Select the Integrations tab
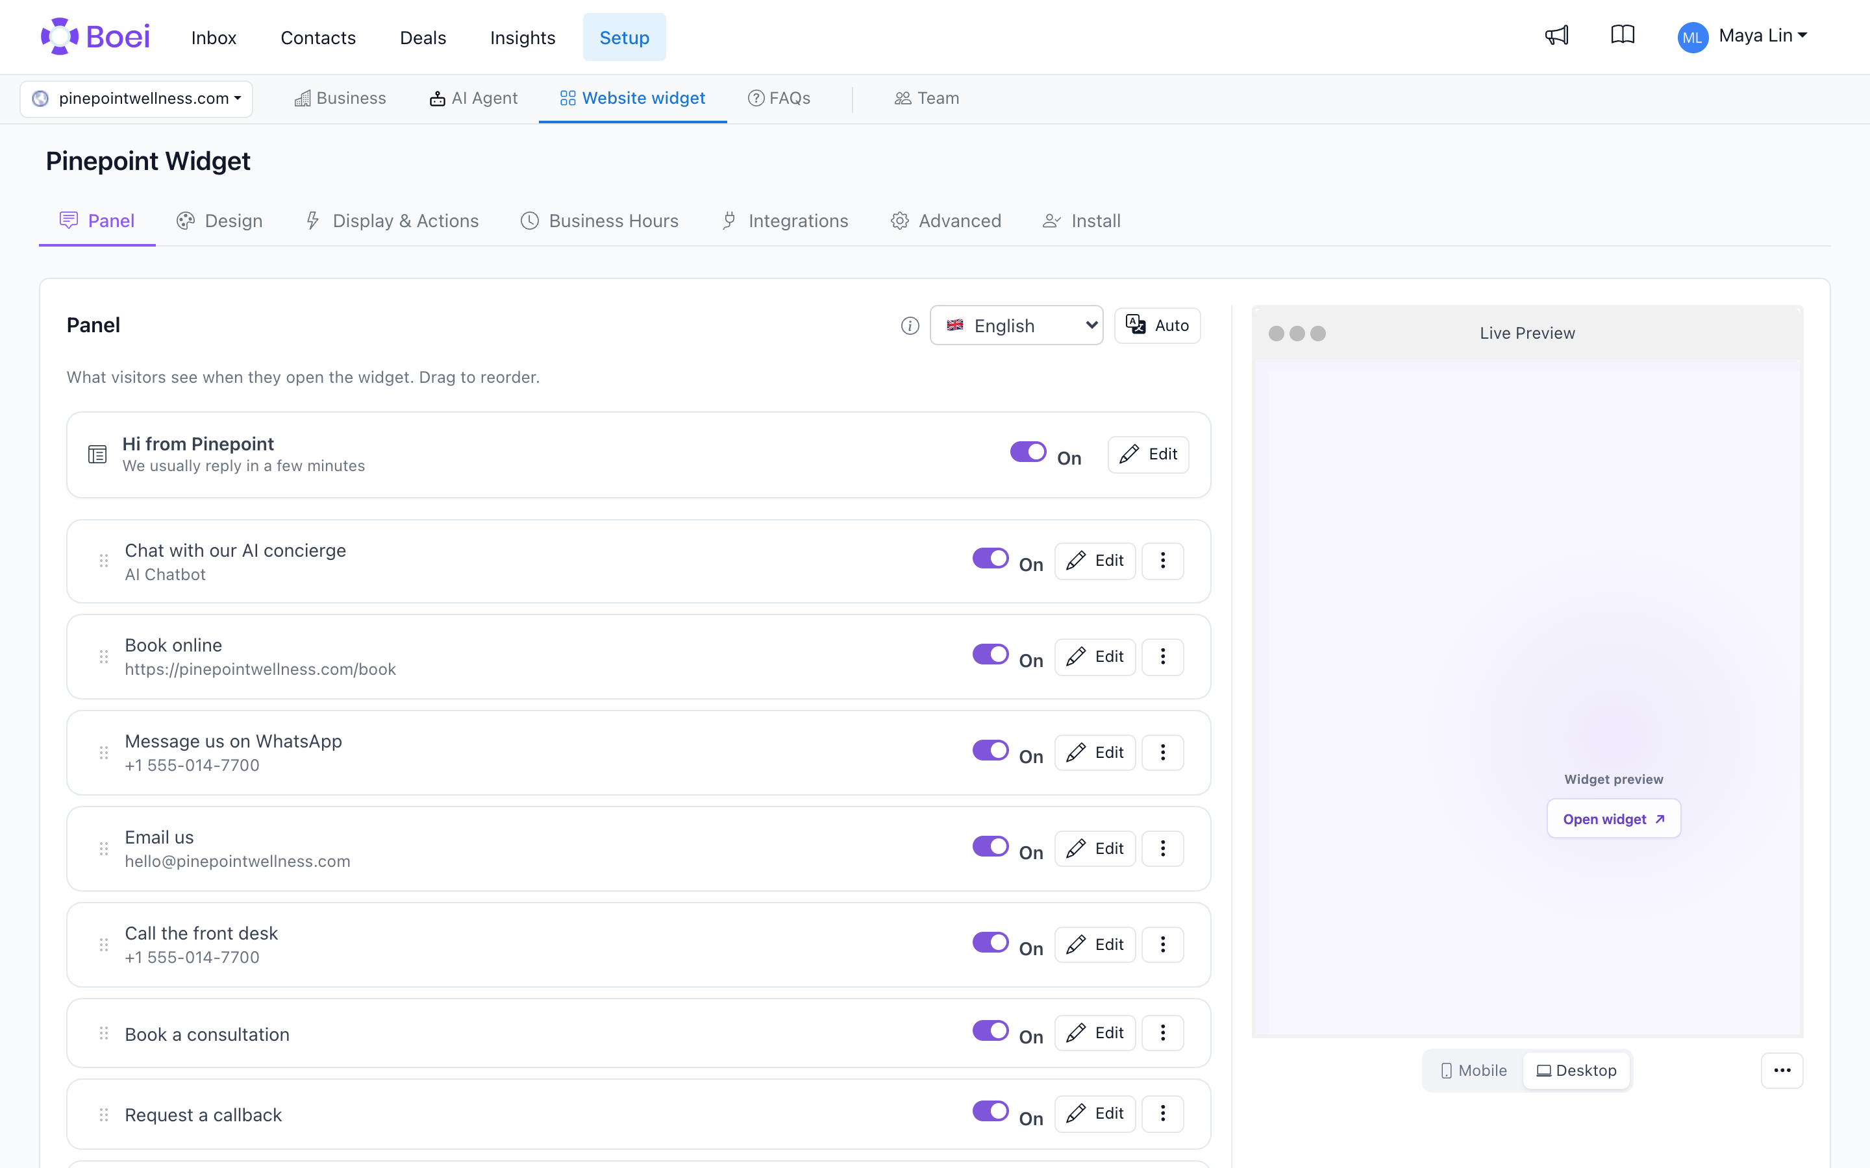 785,221
